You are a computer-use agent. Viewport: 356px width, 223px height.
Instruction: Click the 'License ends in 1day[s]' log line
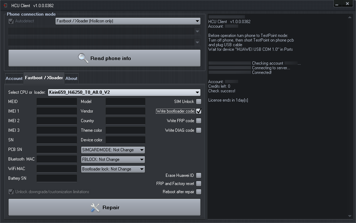click(x=228, y=100)
